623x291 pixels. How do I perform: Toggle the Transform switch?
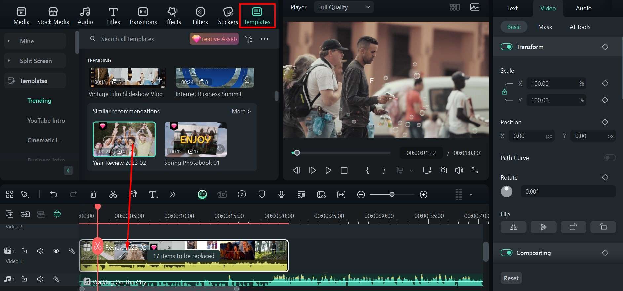click(x=506, y=47)
